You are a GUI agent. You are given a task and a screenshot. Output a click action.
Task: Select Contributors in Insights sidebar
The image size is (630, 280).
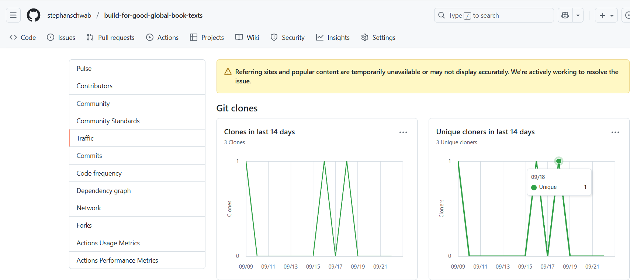pos(94,86)
